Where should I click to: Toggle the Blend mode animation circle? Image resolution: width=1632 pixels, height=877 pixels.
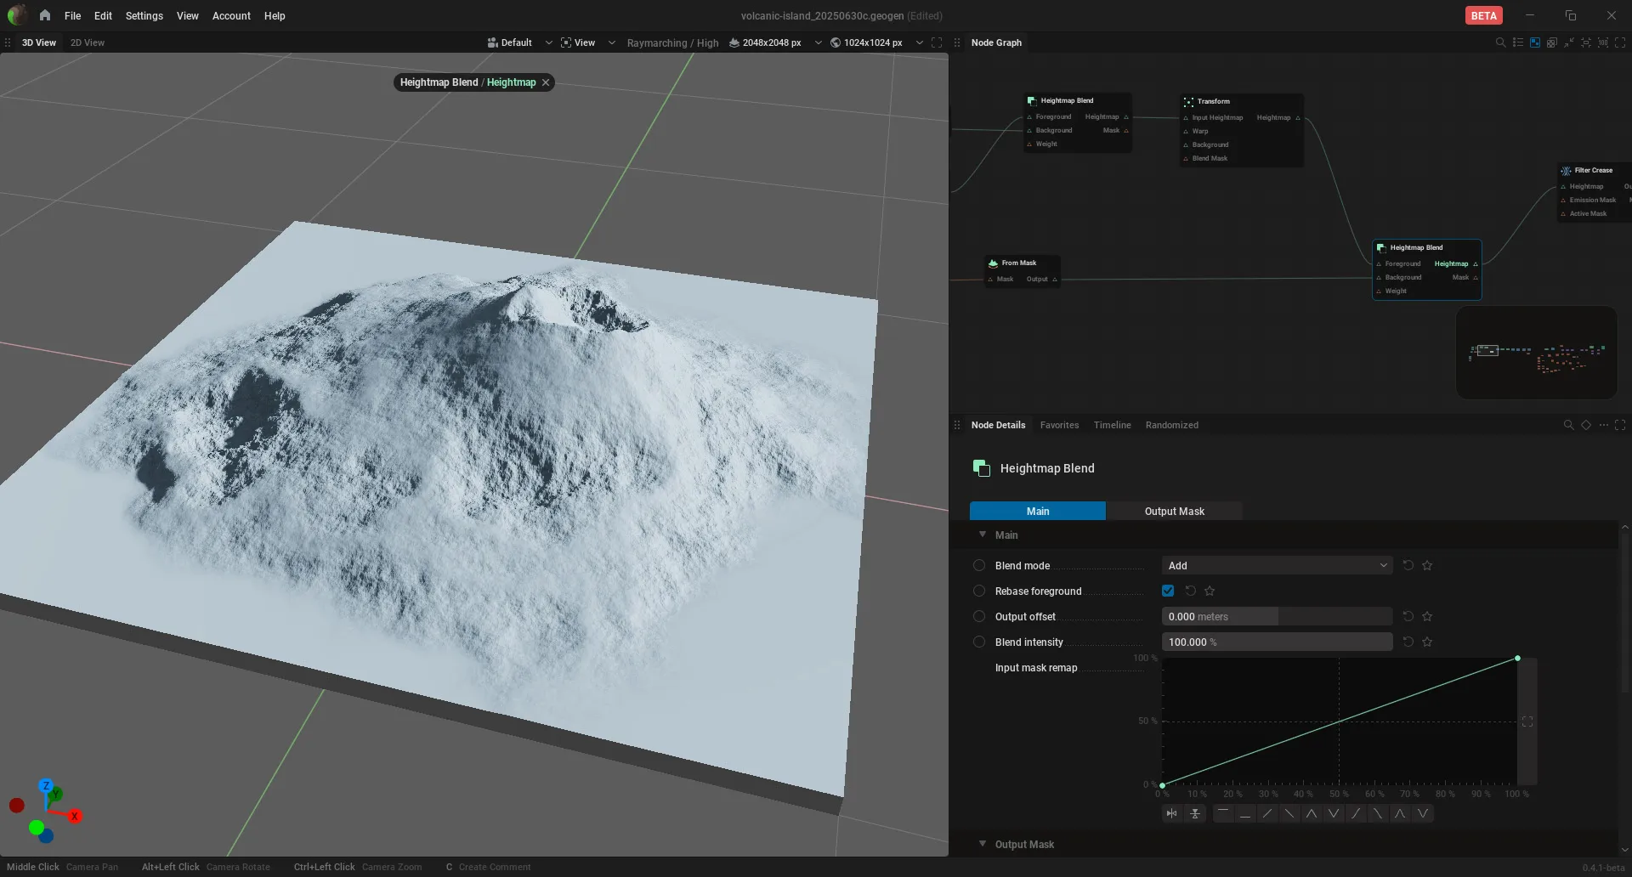tap(979, 566)
